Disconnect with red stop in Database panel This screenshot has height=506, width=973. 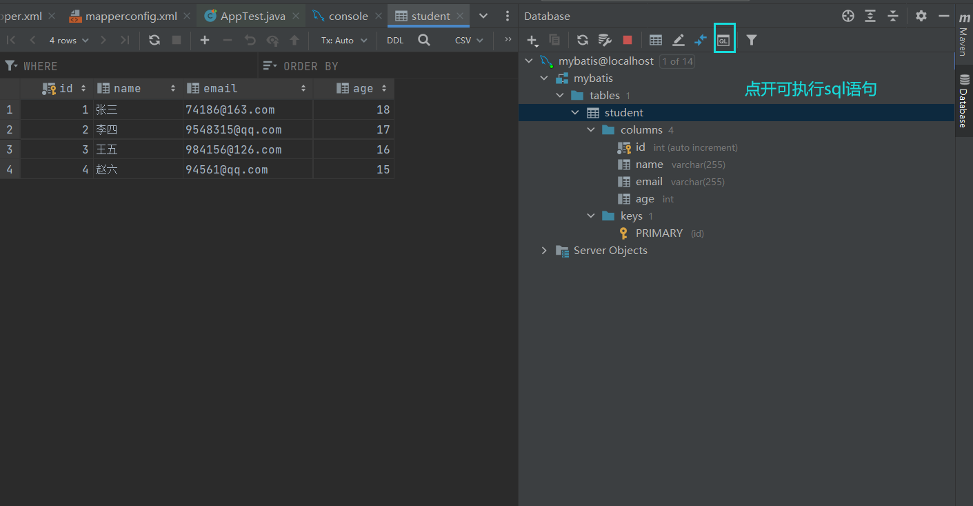click(x=627, y=41)
